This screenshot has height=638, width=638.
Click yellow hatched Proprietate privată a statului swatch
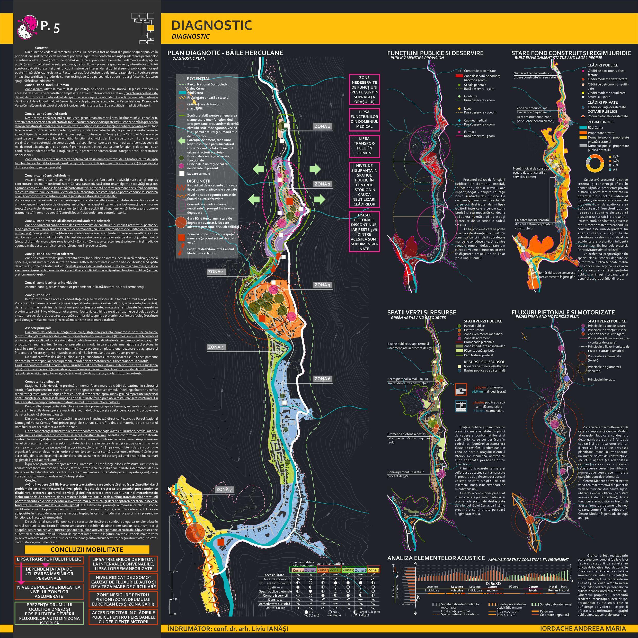tap(182, 98)
